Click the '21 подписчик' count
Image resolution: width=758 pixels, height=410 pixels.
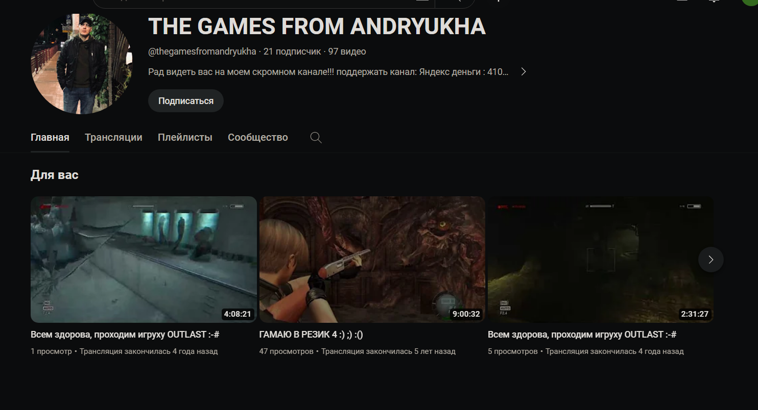click(x=292, y=52)
